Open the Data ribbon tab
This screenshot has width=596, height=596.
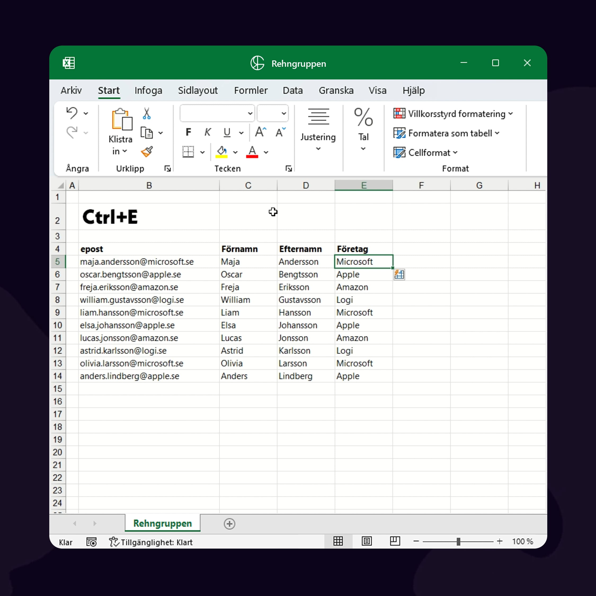pos(292,90)
